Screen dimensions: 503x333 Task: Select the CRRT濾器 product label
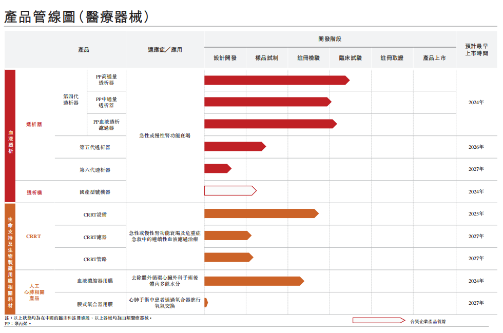click(95, 237)
